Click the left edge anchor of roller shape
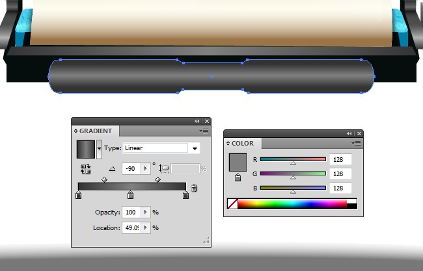The width and height of the screenshot is (423, 271). coord(49,77)
